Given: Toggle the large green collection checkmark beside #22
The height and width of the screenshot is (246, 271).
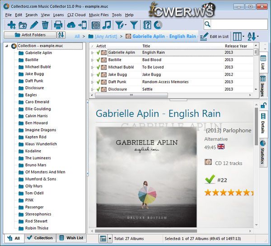Looking at the screenshot, I should pos(210,180).
